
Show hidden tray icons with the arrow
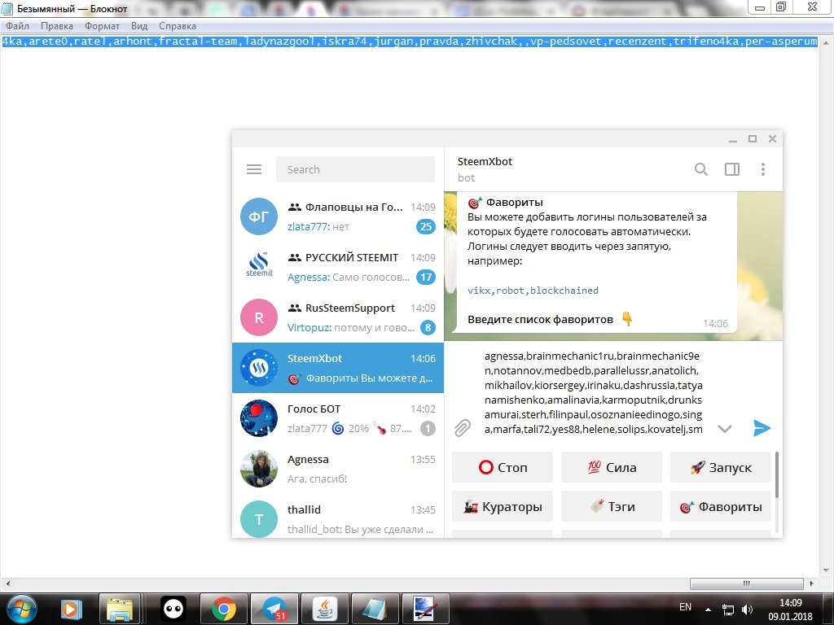tap(708, 609)
